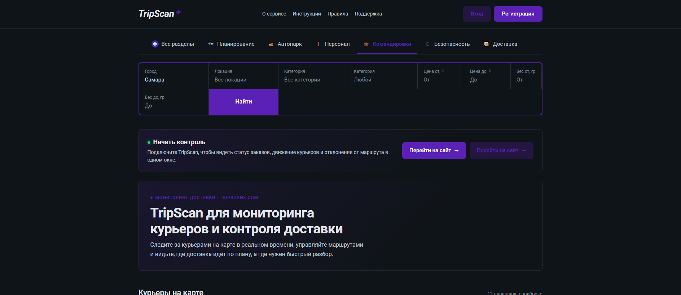The image size is (681, 295).
Task: Open the О сервисе page
Action: (x=274, y=14)
